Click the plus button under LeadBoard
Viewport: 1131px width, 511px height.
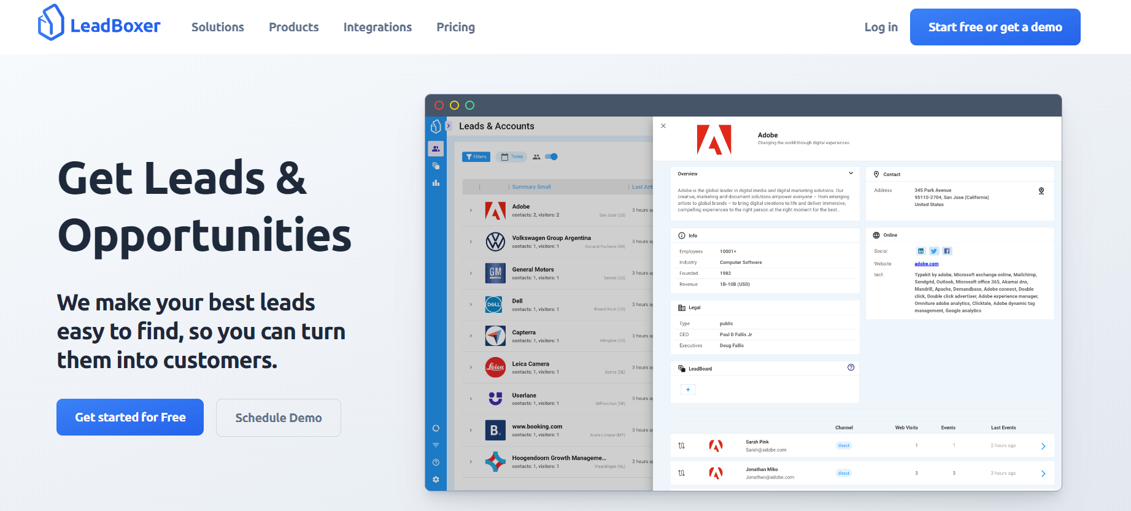(x=688, y=390)
